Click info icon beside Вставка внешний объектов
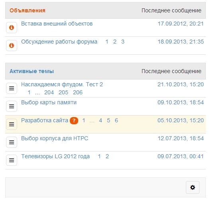Image resolution: width=209 pixels, height=199 pixels. click(12, 28)
